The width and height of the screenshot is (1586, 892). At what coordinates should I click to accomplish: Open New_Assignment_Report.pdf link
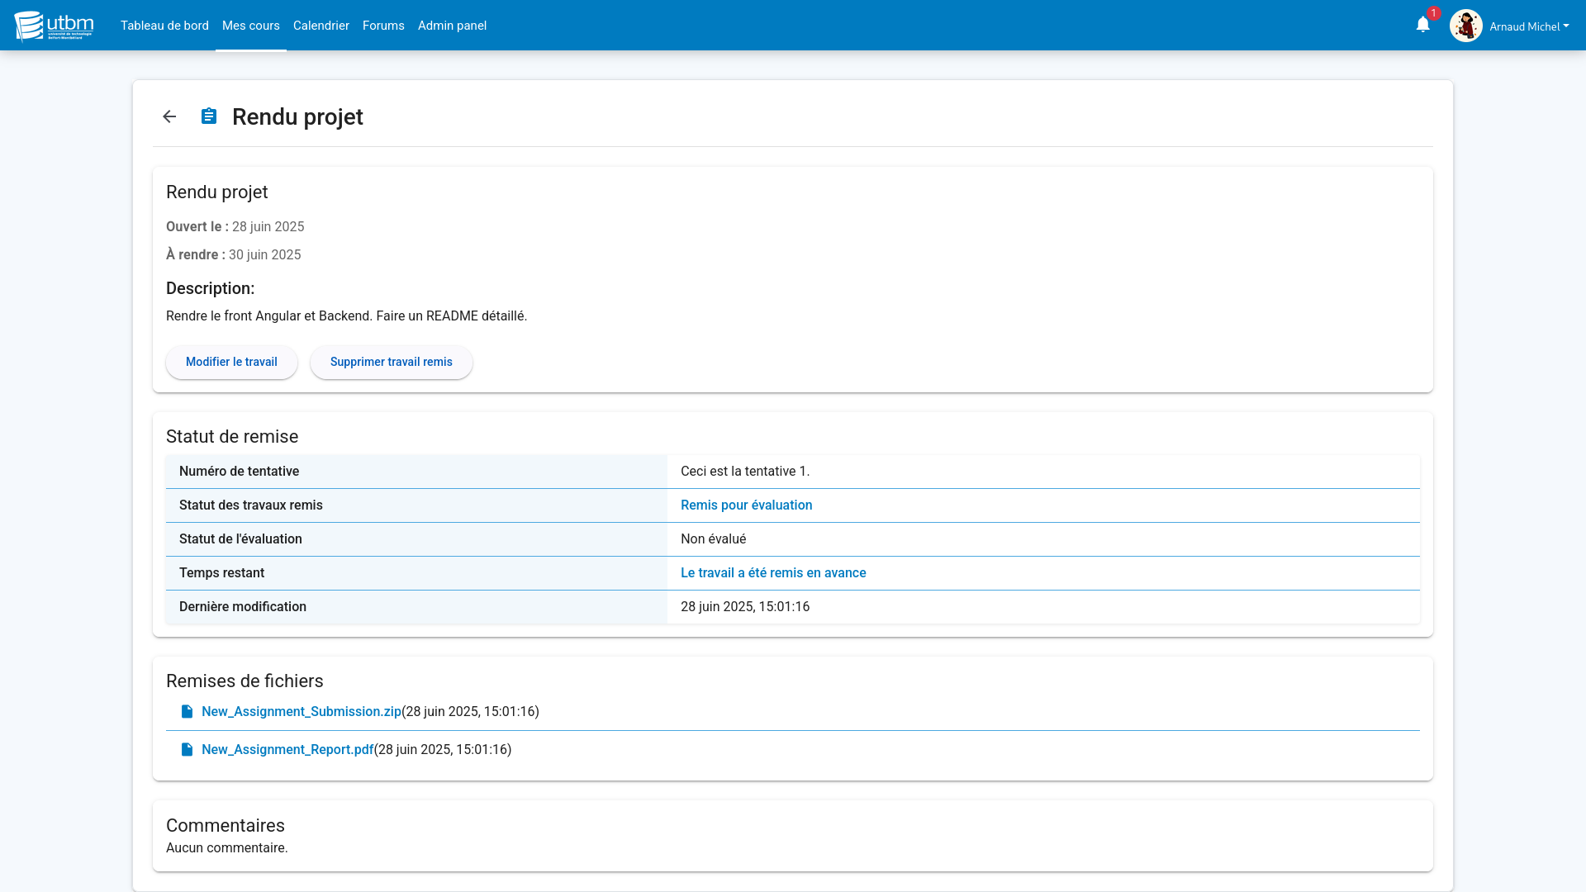tap(287, 750)
